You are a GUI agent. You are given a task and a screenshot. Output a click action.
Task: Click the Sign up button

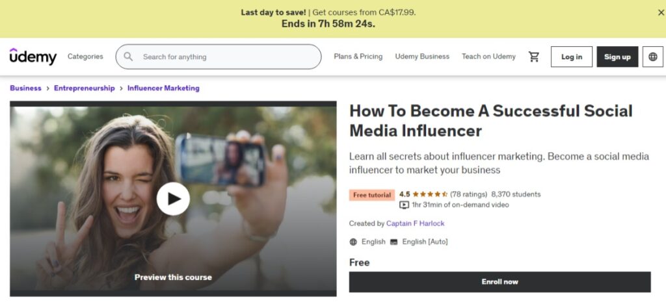617,57
